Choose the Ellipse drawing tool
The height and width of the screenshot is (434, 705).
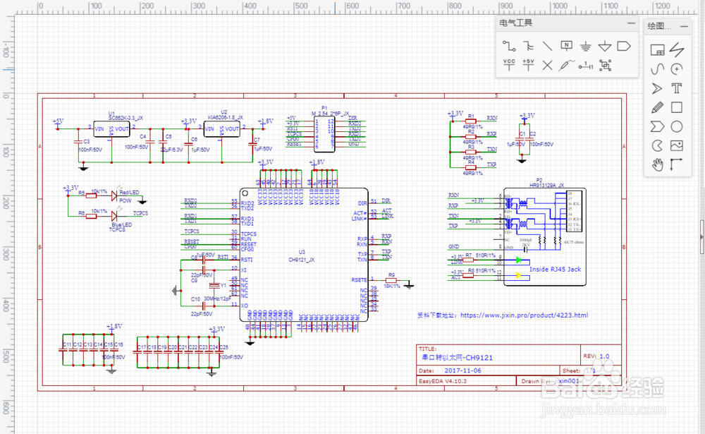[677, 127]
